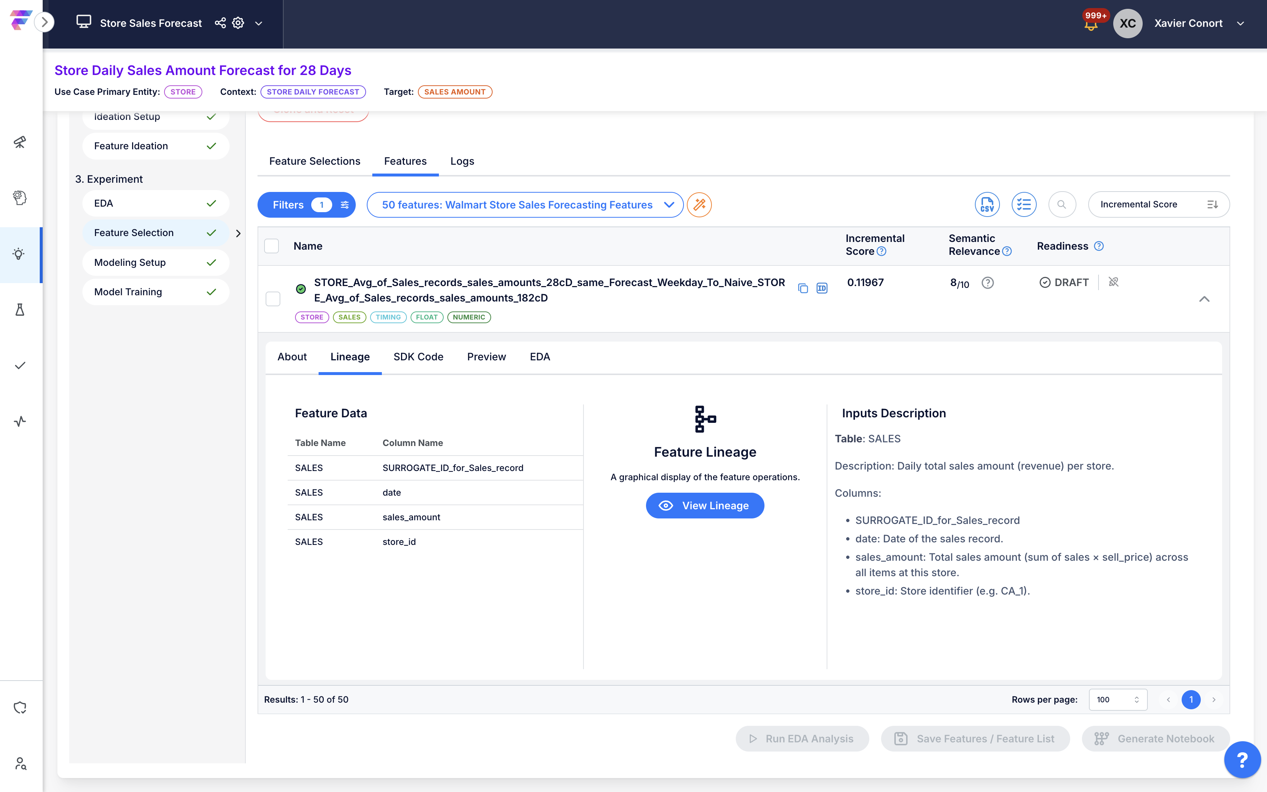
Task: Click the View Lineage button
Action: [x=704, y=506]
